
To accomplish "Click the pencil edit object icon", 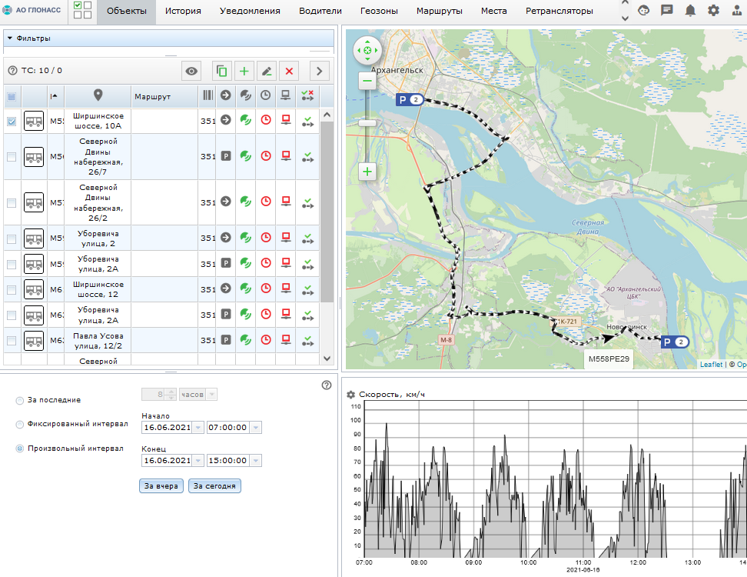I will point(267,72).
